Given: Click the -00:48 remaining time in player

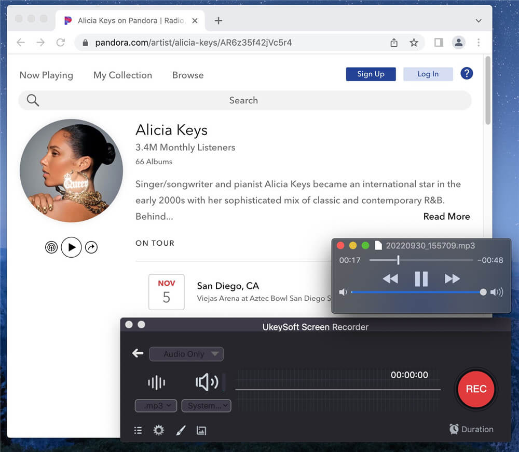Looking at the screenshot, I should click(490, 260).
